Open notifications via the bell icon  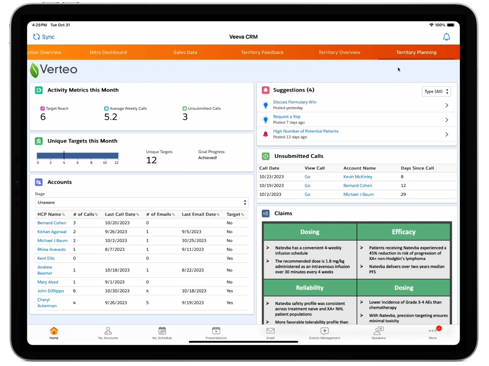[447, 37]
